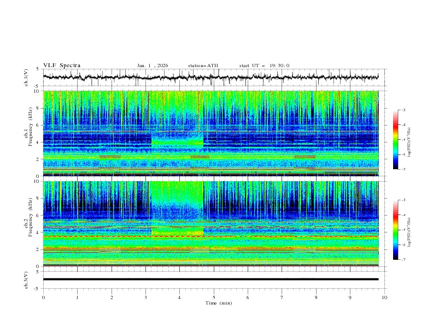The image size is (433, 334).
Task: Click the "6" tick on ch.1 frequency axis
Action: tap(39, 125)
